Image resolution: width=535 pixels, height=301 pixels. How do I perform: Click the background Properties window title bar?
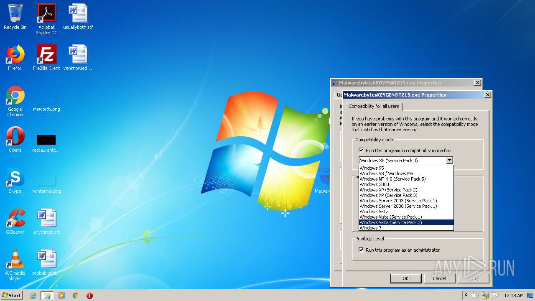[405, 83]
